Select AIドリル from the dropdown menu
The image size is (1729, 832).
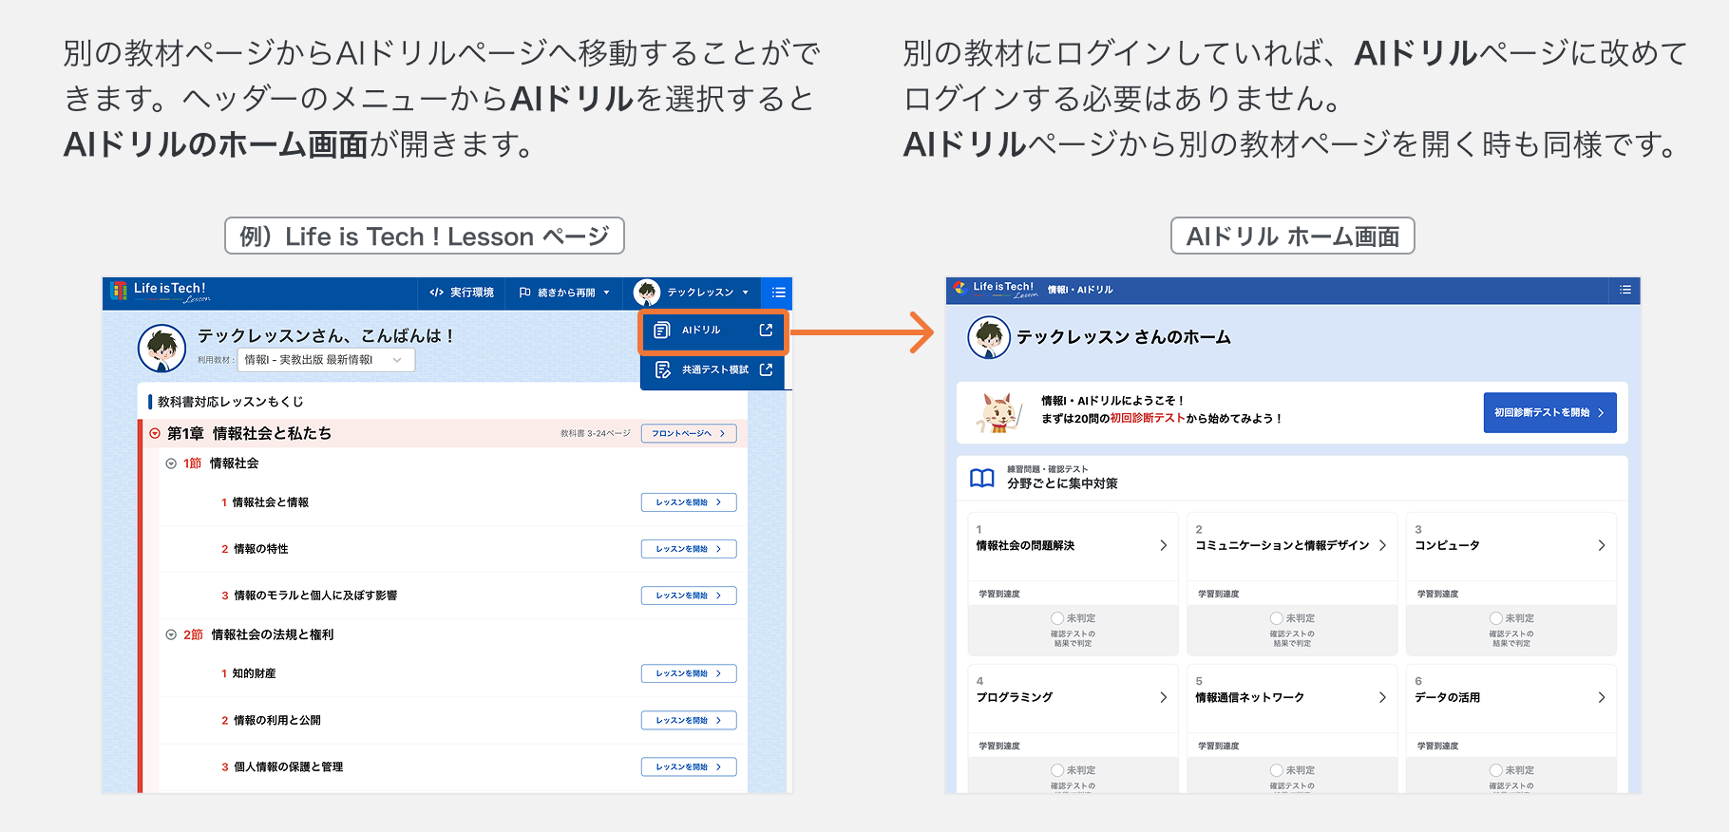[x=713, y=331]
